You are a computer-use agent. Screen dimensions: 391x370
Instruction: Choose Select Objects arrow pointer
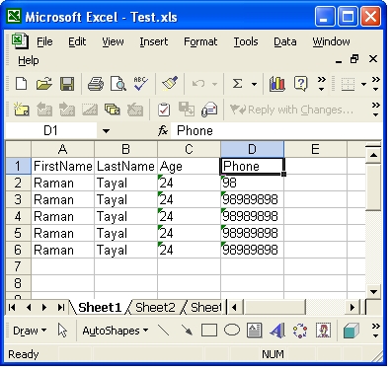point(62,331)
